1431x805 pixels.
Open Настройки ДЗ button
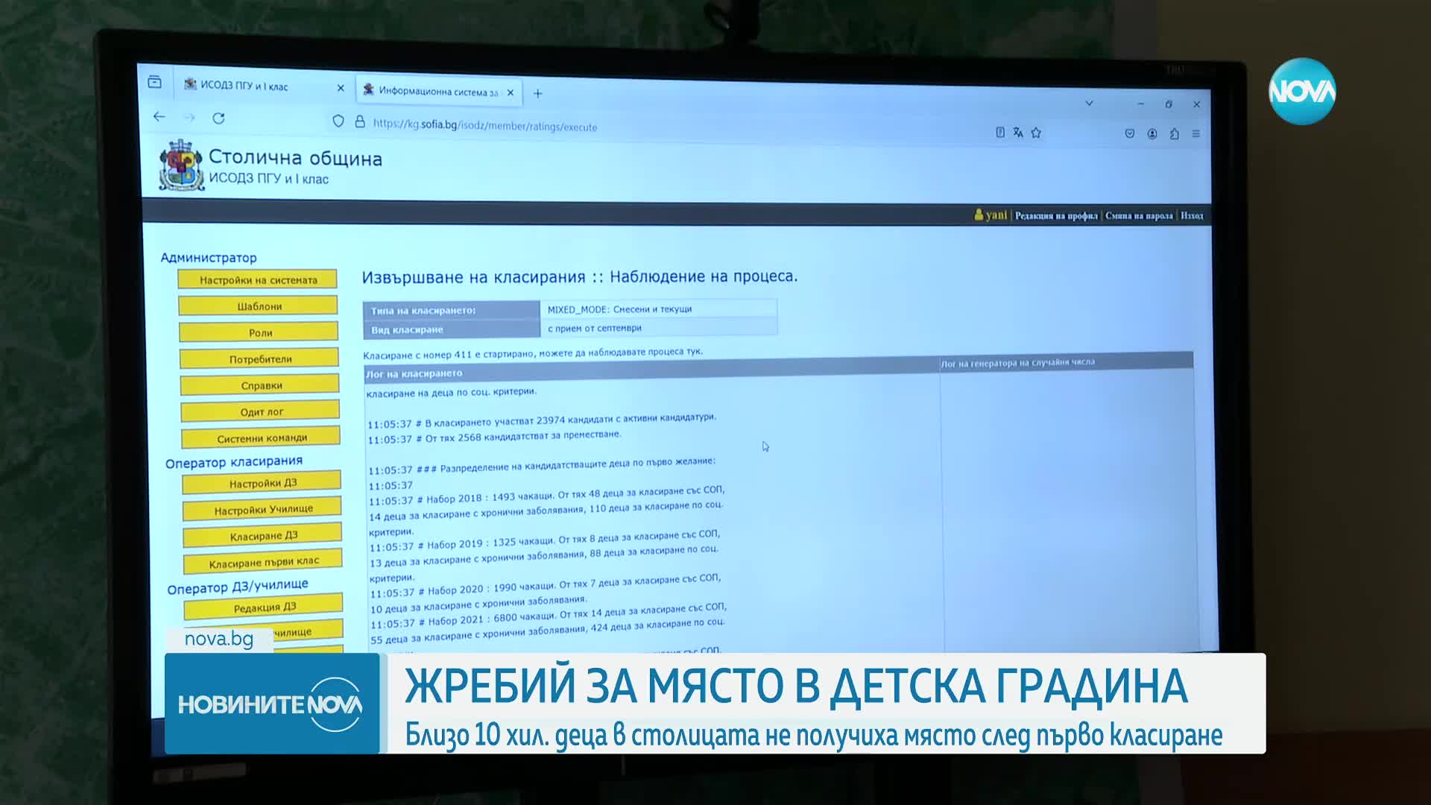[262, 482]
